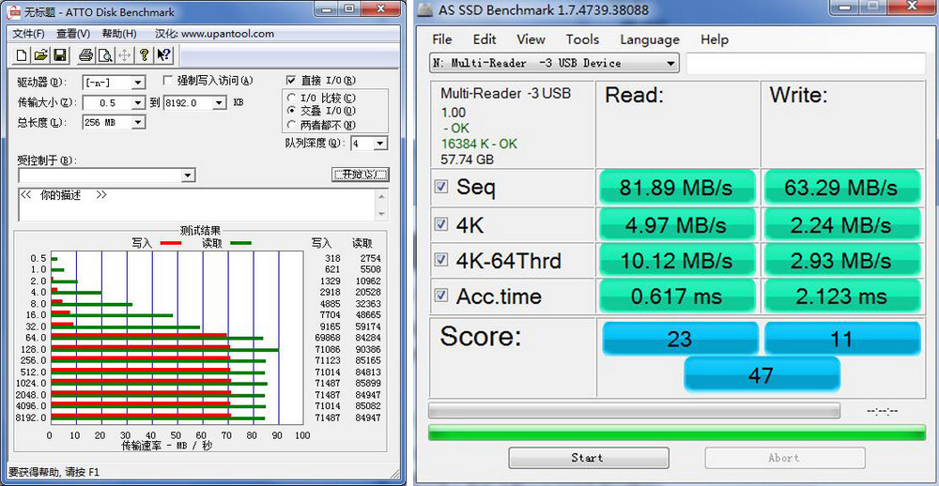Open the 帮助(H) menu in ATTO
This screenshot has width=939, height=486.
point(119,34)
